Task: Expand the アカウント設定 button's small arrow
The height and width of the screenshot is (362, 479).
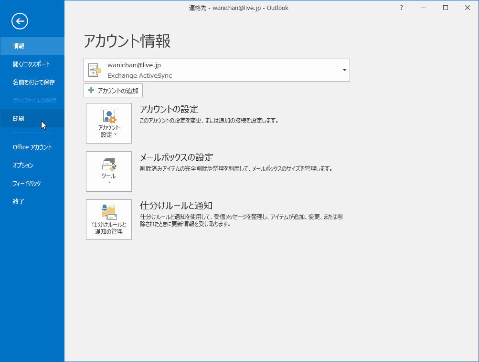Action: click(x=115, y=134)
